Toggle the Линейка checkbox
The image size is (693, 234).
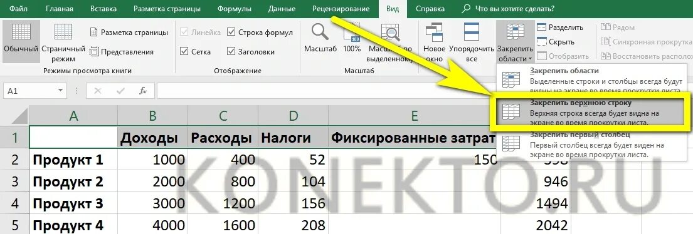[x=185, y=32]
